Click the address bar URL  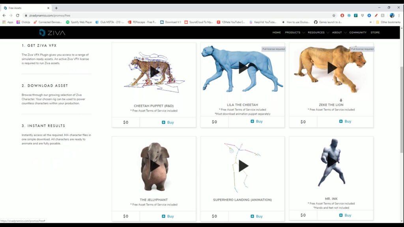49,15
